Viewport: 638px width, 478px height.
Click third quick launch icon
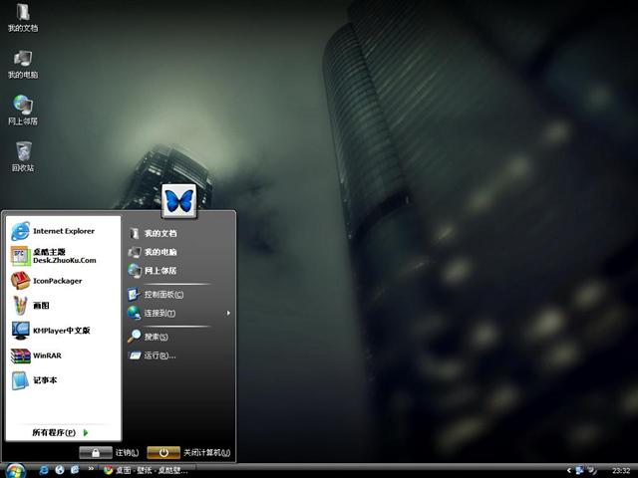[x=75, y=470]
